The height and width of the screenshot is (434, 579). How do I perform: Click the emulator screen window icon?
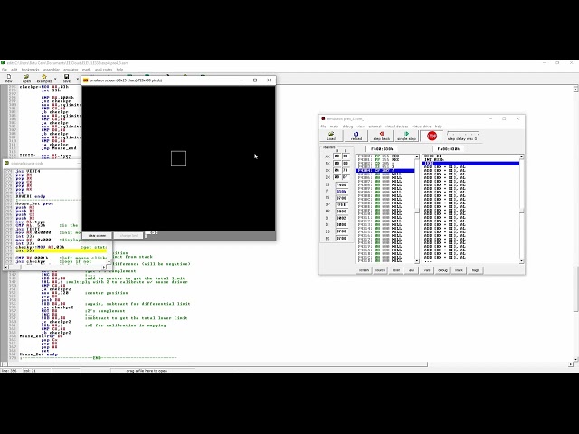pyautogui.click(x=86, y=80)
